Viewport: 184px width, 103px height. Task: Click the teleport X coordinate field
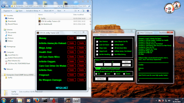pyautogui.click(x=99, y=64)
